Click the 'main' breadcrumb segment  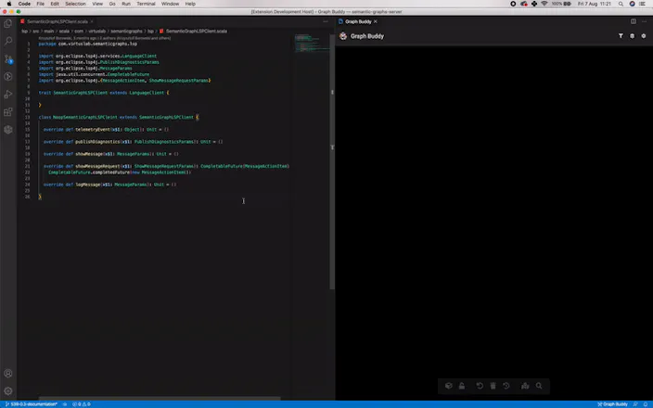point(49,32)
